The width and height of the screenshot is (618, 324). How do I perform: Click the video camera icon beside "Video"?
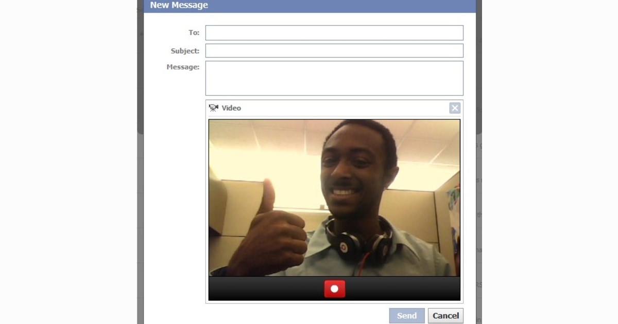pos(213,107)
